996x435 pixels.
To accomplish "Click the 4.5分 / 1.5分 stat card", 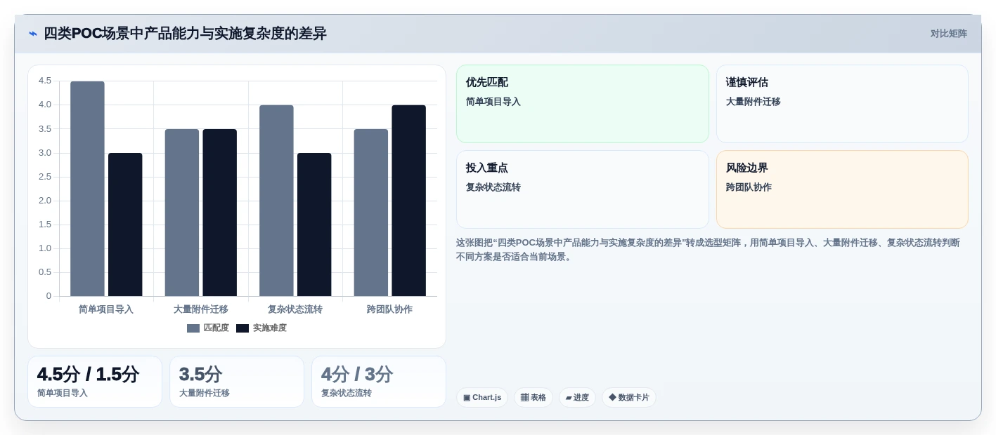I will (x=95, y=382).
